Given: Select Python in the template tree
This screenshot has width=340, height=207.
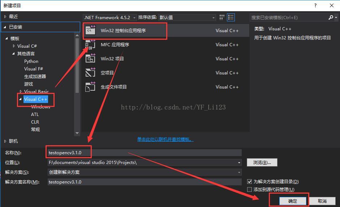Looking at the screenshot, I should tap(31, 61).
